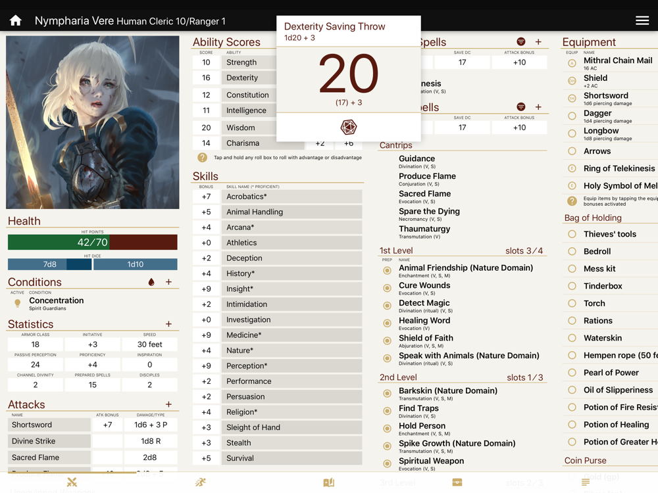Toggle the Shield of Faith prepared marker

click(x=388, y=341)
